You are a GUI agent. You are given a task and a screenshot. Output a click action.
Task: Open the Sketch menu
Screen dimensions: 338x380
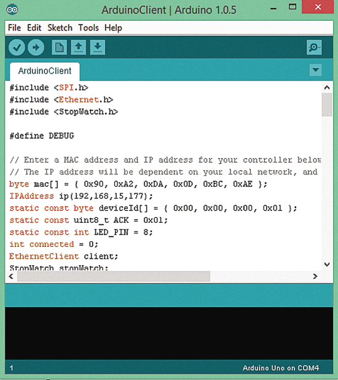pos(60,28)
